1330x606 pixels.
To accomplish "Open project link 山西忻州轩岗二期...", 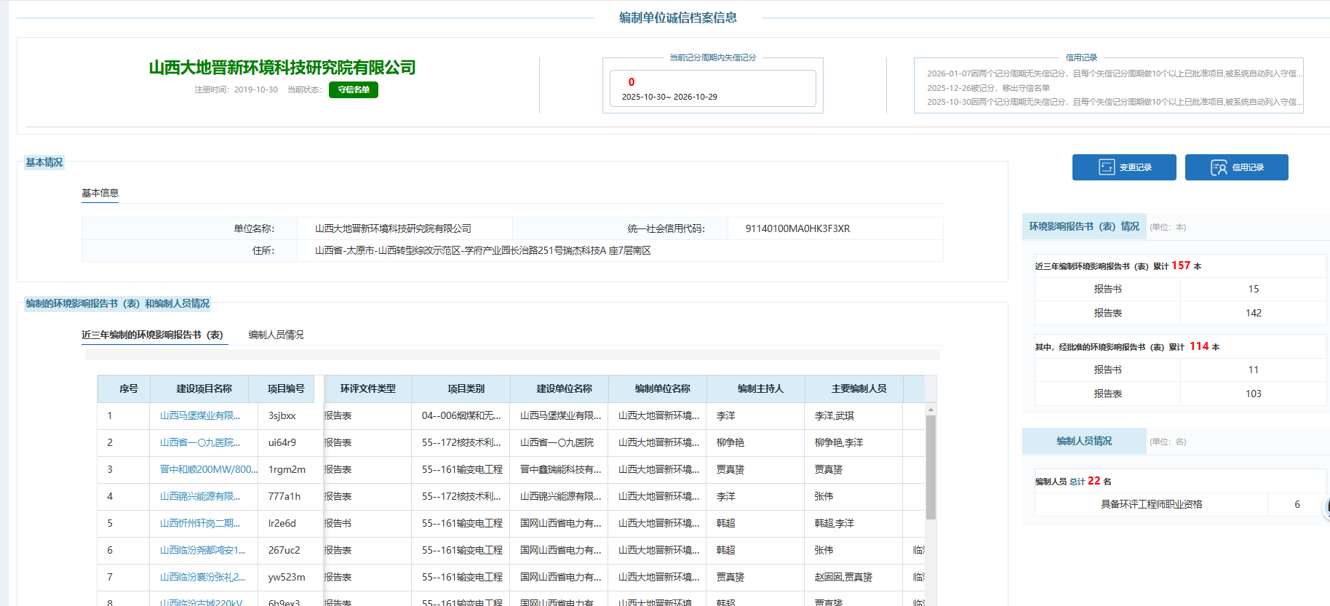I will point(200,523).
